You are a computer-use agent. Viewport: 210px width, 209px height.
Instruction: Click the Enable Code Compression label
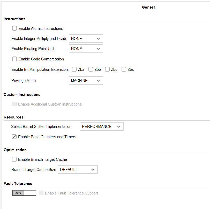click(x=41, y=59)
